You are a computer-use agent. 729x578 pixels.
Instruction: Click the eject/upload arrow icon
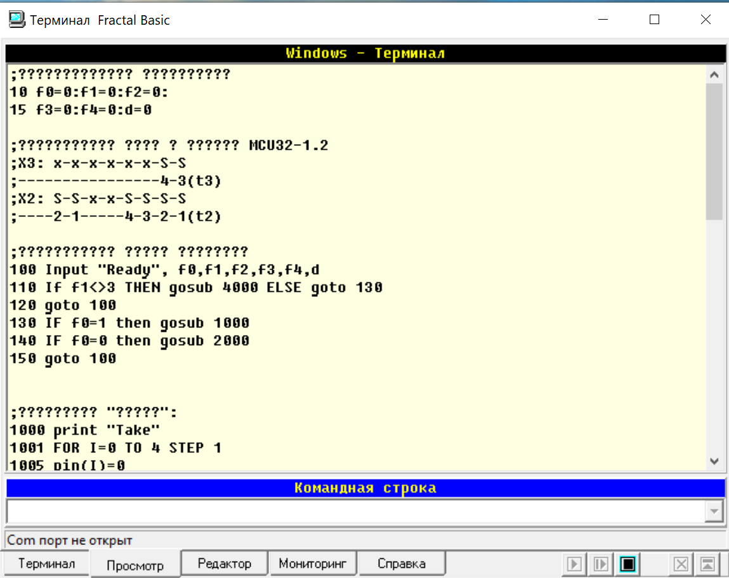pyautogui.click(x=707, y=564)
